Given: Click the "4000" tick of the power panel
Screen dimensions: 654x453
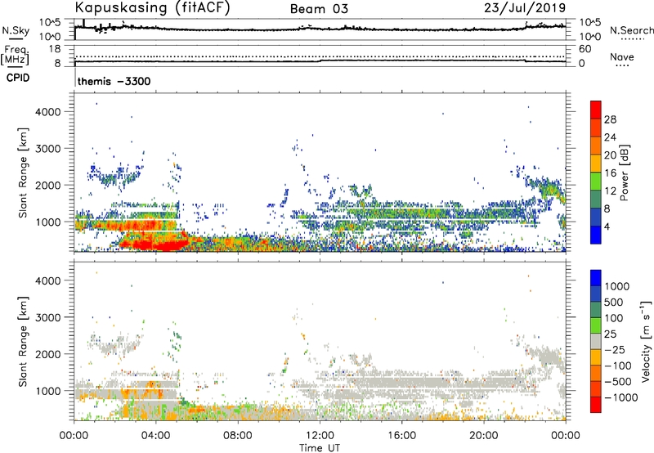Looking at the screenshot, I should pyautogui.click(x=48, y=112).
